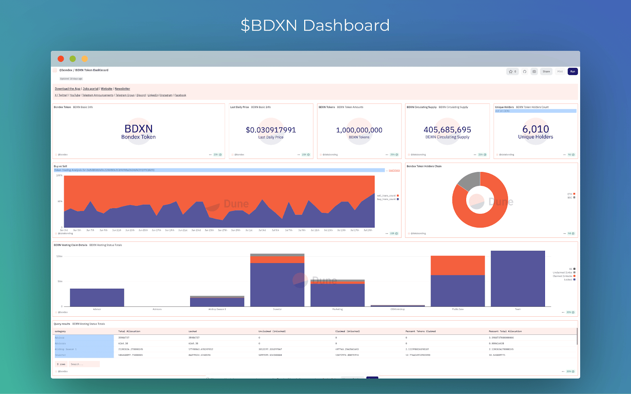Viewport: 631px width, 394px height.
Task: Click 23h refresh badge on Buy vs Sell chart
Action: click(394, 233)
